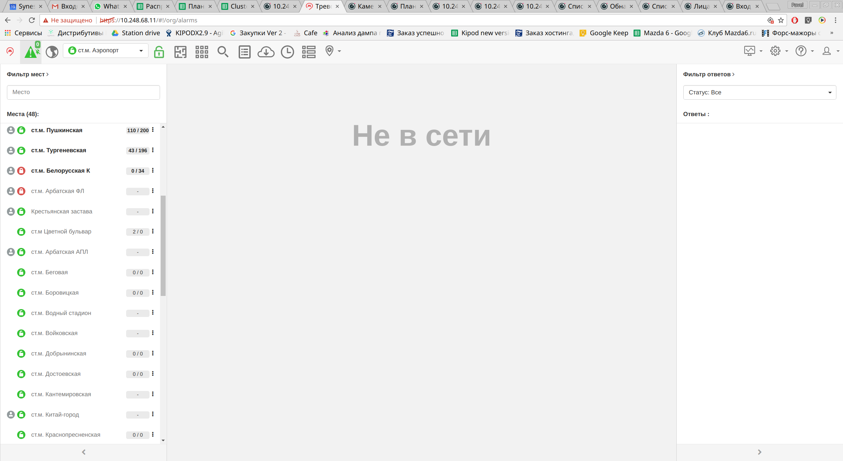Show more bookmarks with the chevron
This screenshot has height=461, width=843.
point(832,33)
